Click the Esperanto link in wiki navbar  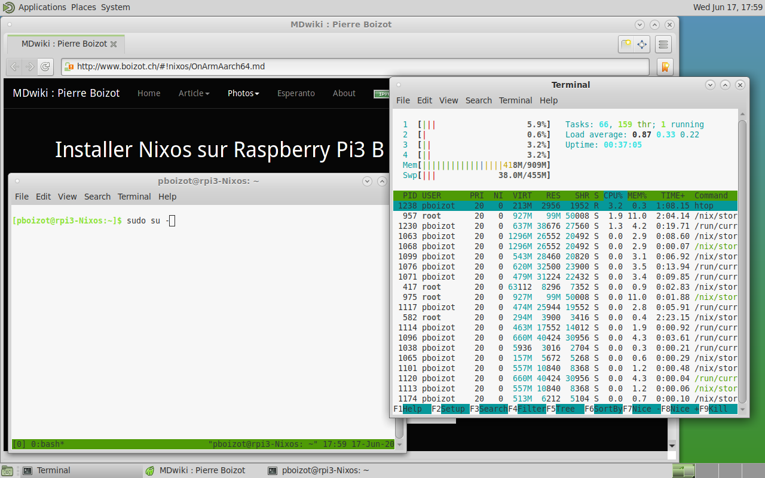(x=296, y=93)
